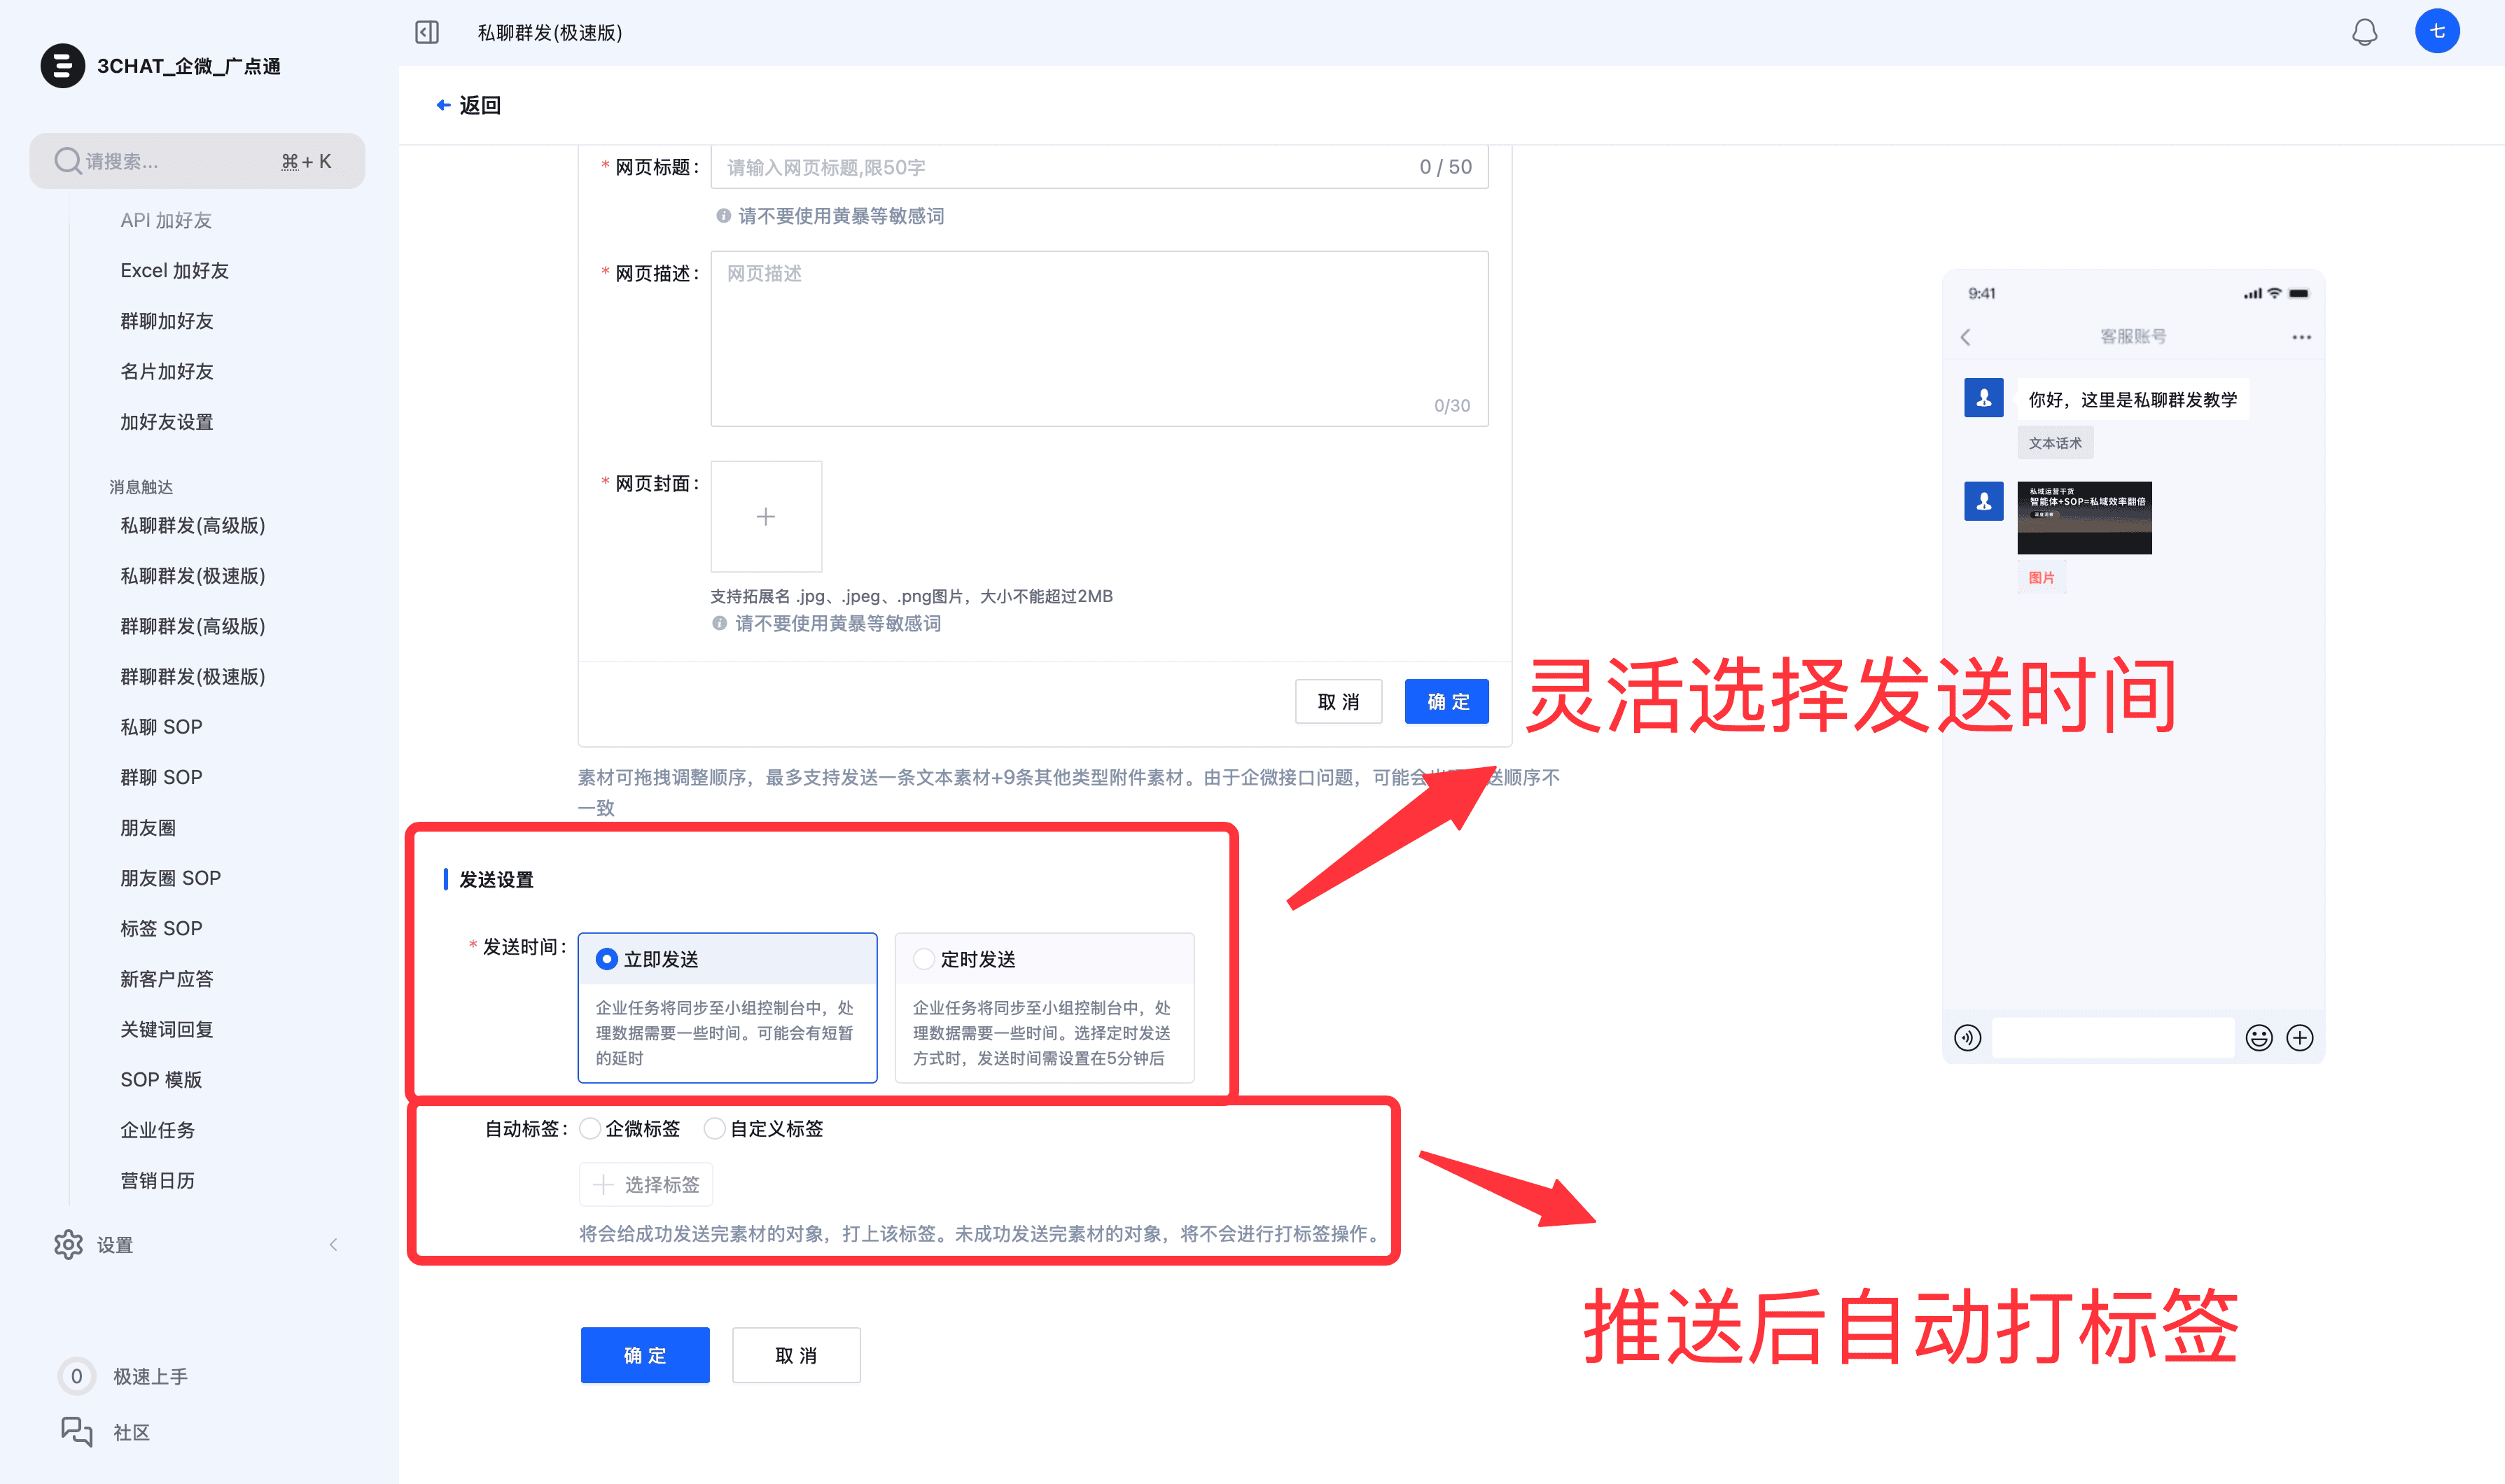The image size is (2505, 1484).
Task: Open the 社区 chat bubbles icon
Action: pos(76,1432)
